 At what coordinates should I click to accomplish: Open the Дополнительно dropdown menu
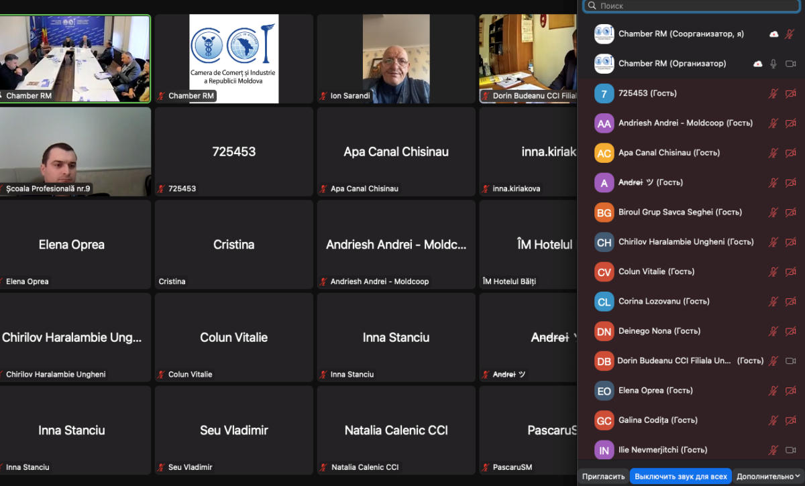tap(768, 477)
